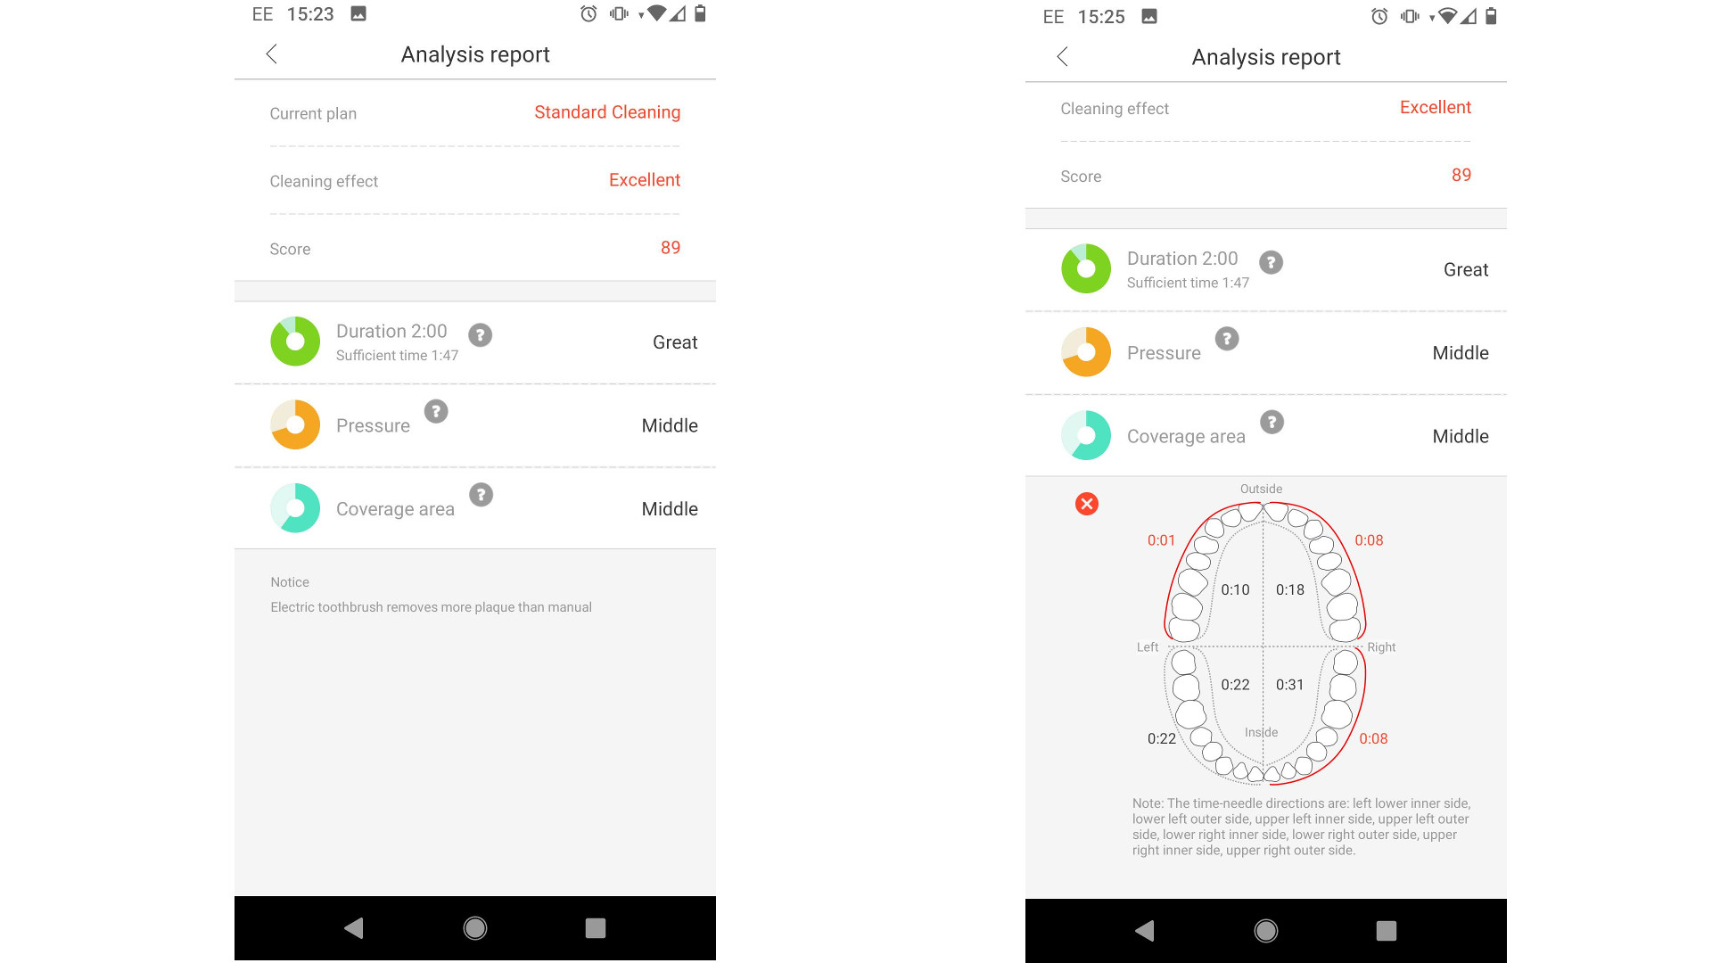Click the pressure metric circle icon
This screenshot has width=1712, height=963.
tap(292, 425)
